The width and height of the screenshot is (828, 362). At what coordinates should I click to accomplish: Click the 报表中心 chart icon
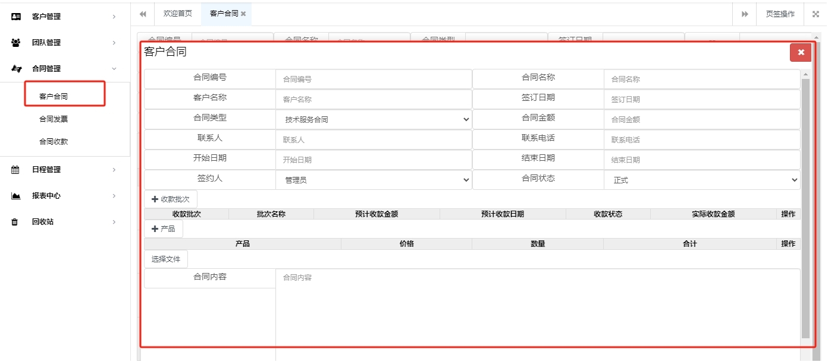coord(17,195)
